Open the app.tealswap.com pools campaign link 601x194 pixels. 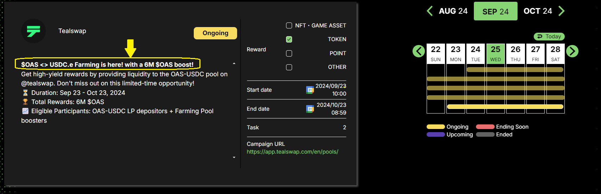click(292, 152)
